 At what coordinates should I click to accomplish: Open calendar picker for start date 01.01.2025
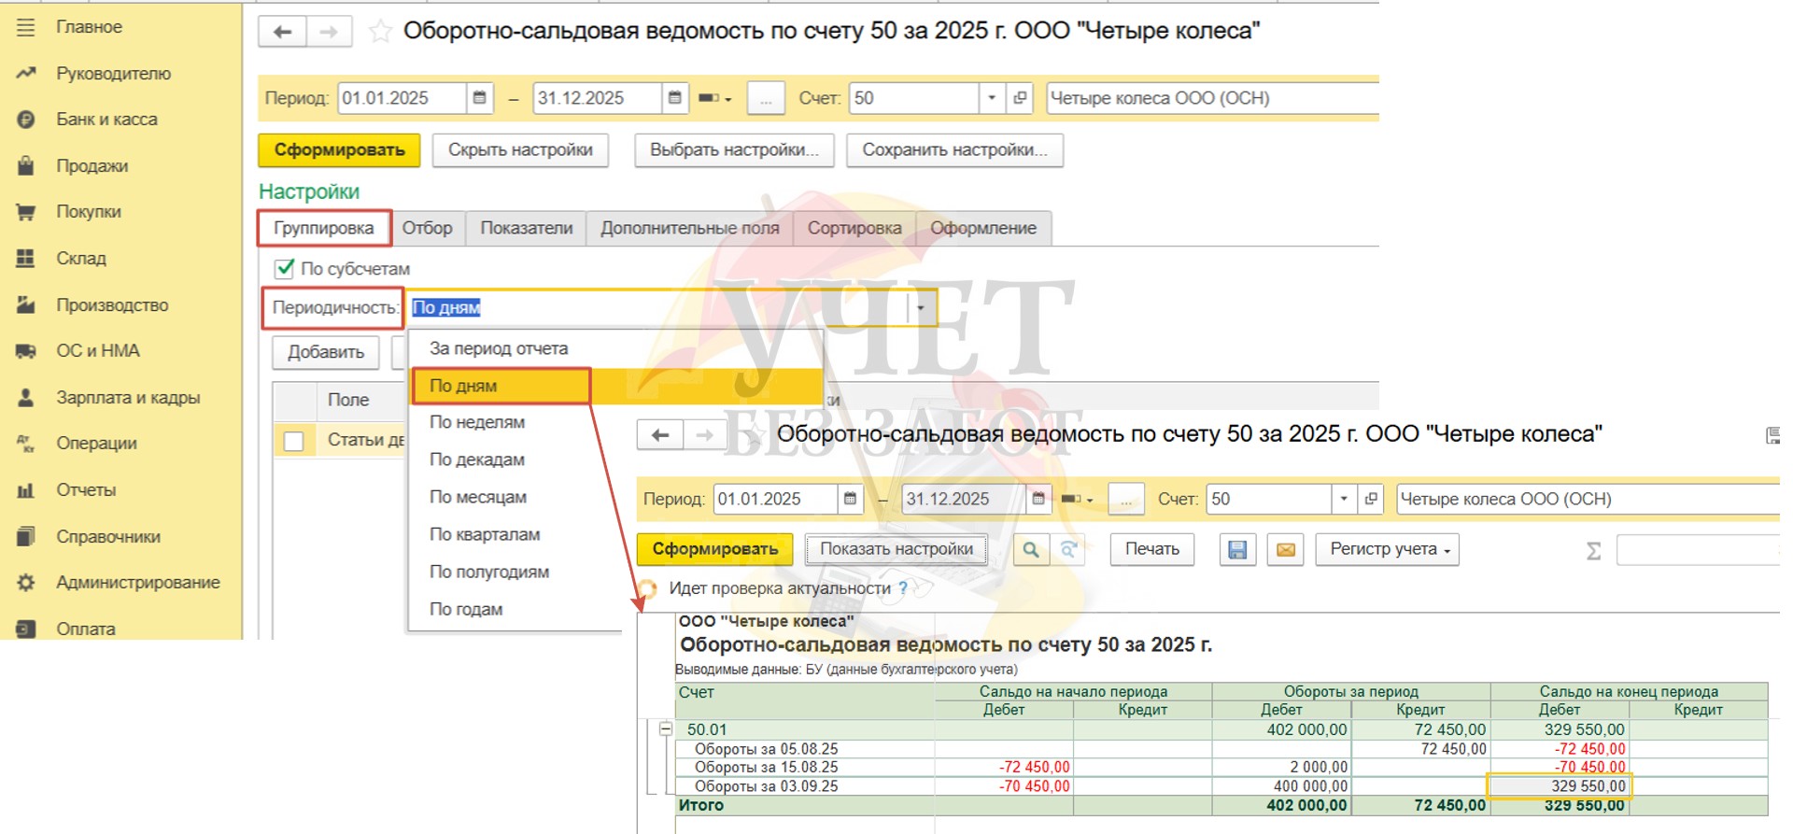pos(479,98)
